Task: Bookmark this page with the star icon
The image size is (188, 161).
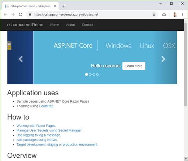Action: click(x=154, y=14)
